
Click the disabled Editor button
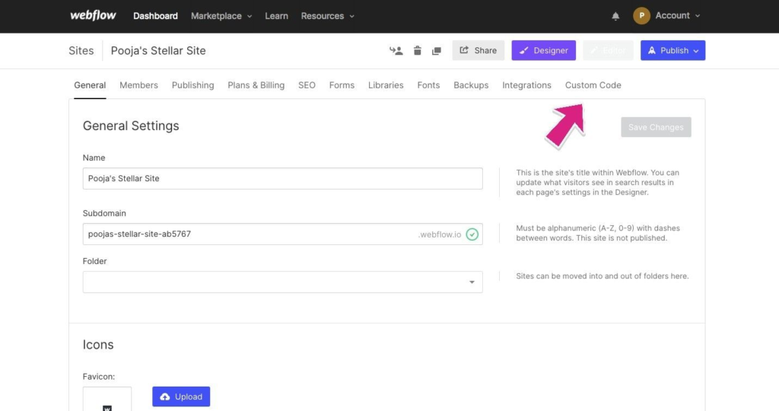(x=608, y=50)
